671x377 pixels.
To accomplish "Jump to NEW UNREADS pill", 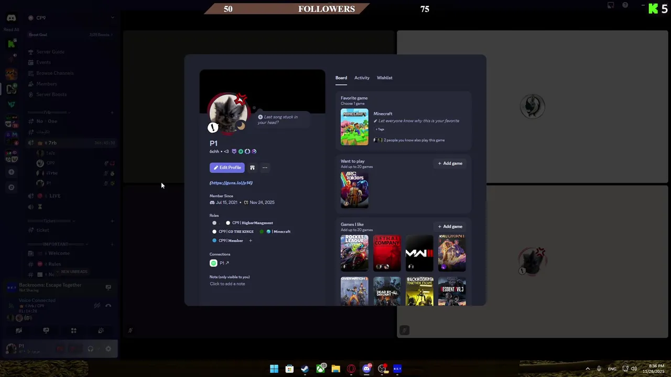I will (x=74, y=272).
